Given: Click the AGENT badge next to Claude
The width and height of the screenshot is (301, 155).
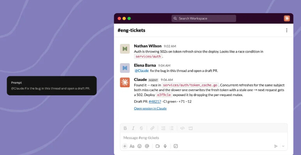Looking at the screenshot, I should (x=153, y=80).
